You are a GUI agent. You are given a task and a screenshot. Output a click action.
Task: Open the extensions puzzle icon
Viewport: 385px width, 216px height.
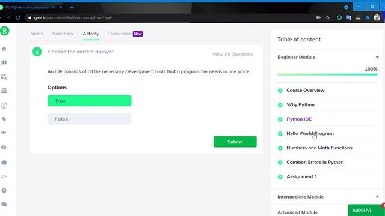coord(368,17)
